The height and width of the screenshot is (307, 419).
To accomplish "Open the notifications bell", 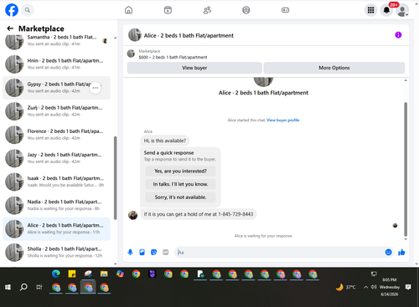I will tap(386, 10).
